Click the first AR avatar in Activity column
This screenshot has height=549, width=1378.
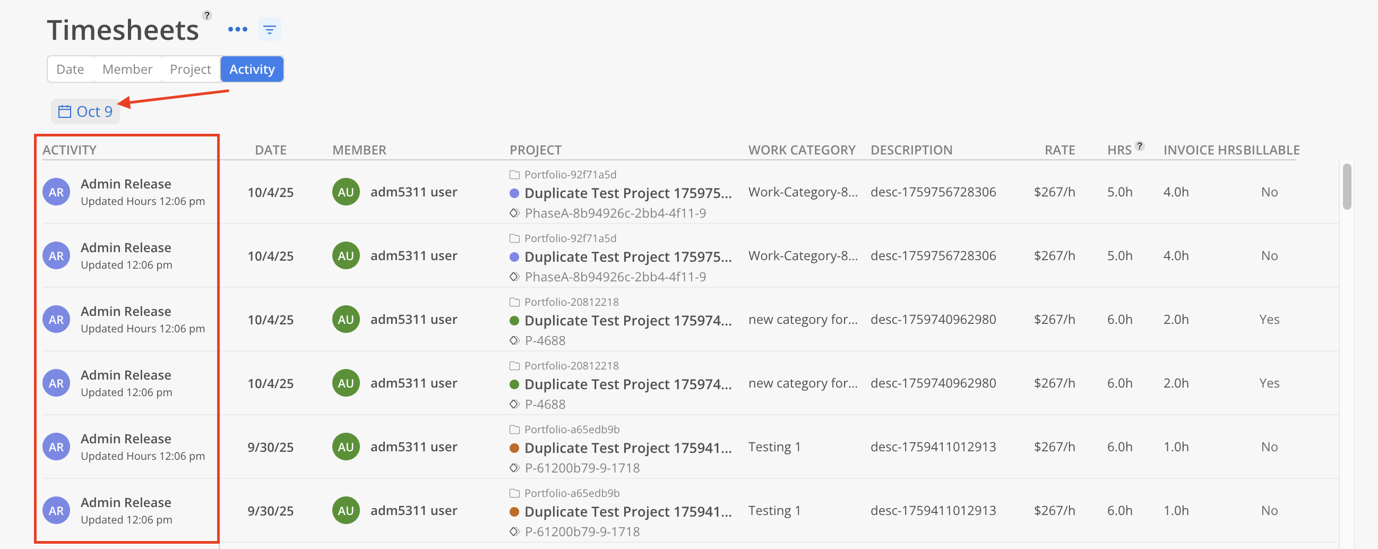(x=56, y=192)
